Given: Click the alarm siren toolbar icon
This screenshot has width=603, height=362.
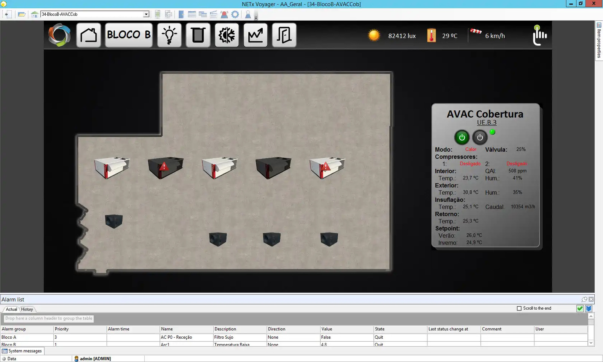Looking at the screenshot, I should coord(224,14).
